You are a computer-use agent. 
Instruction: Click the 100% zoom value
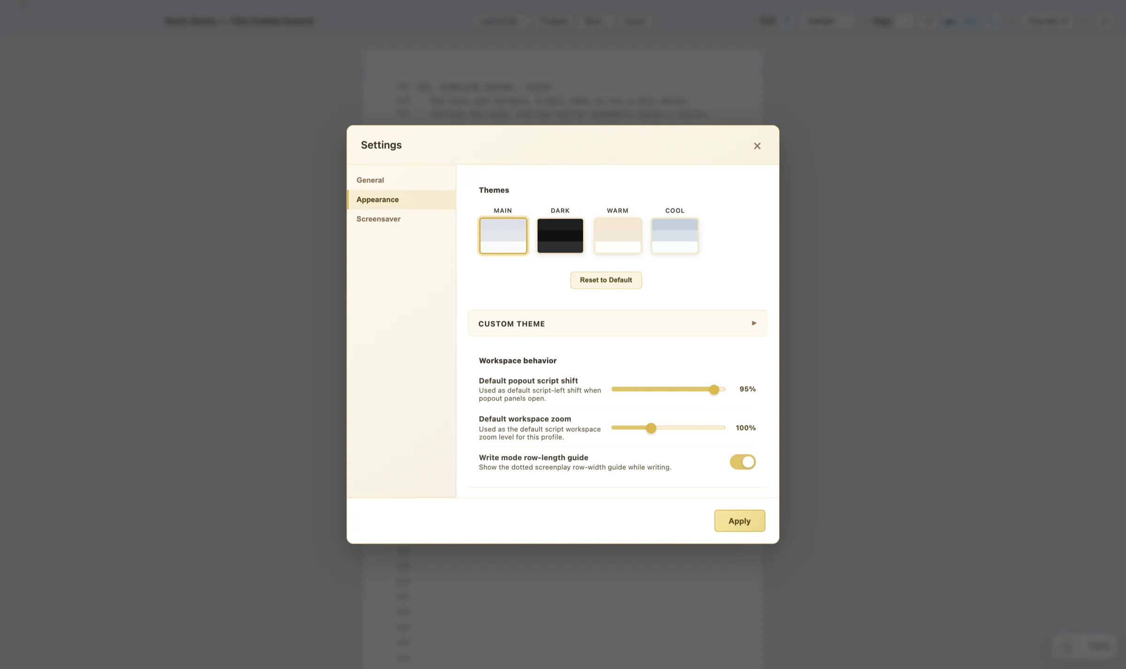tap(746, 428)
